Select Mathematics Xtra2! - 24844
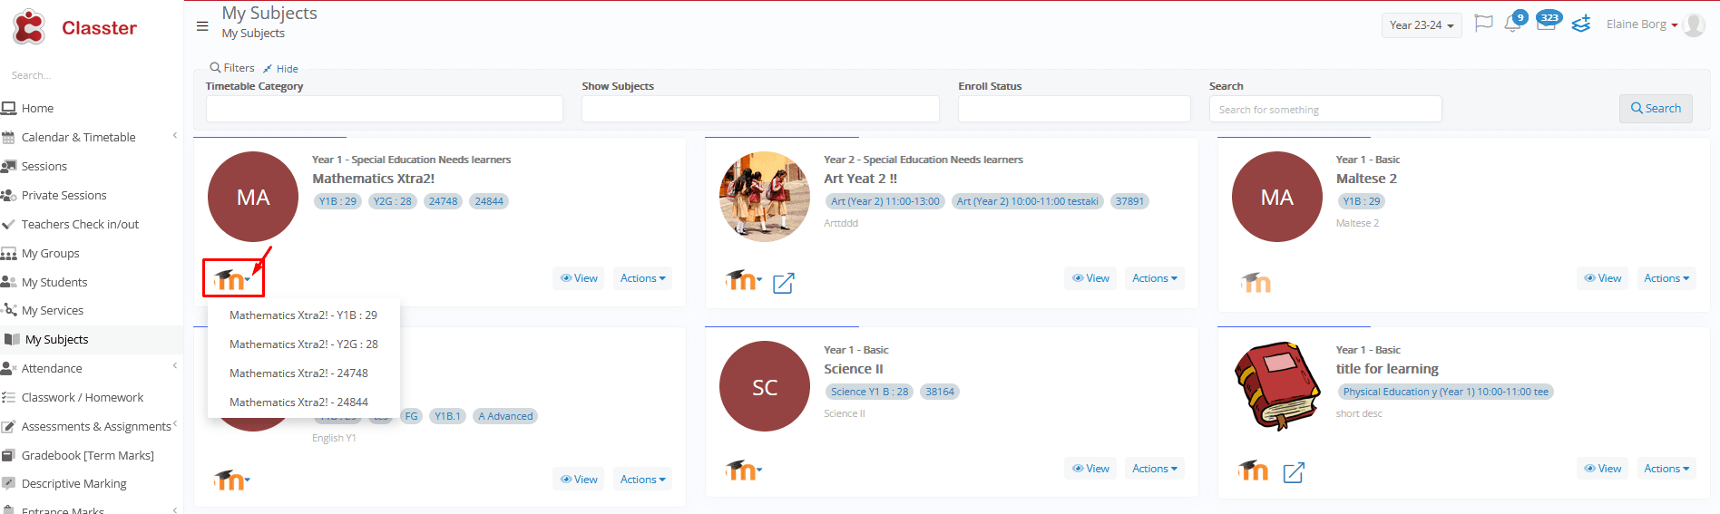1720x514 pixels. [x=304, y=402]
